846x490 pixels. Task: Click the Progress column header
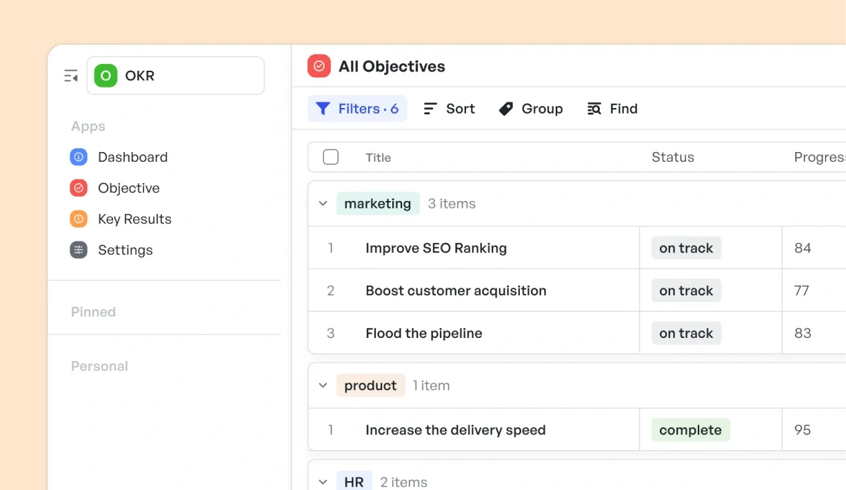[x=820, y=157]
